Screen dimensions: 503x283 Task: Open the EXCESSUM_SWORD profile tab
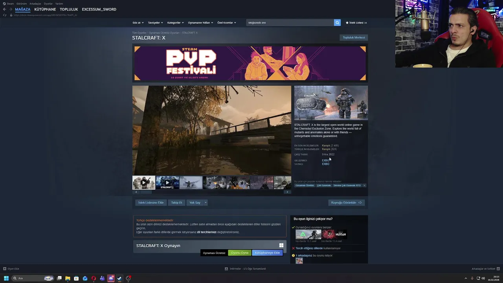(99, 9)
